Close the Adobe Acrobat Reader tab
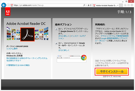 tap(118, 5)
